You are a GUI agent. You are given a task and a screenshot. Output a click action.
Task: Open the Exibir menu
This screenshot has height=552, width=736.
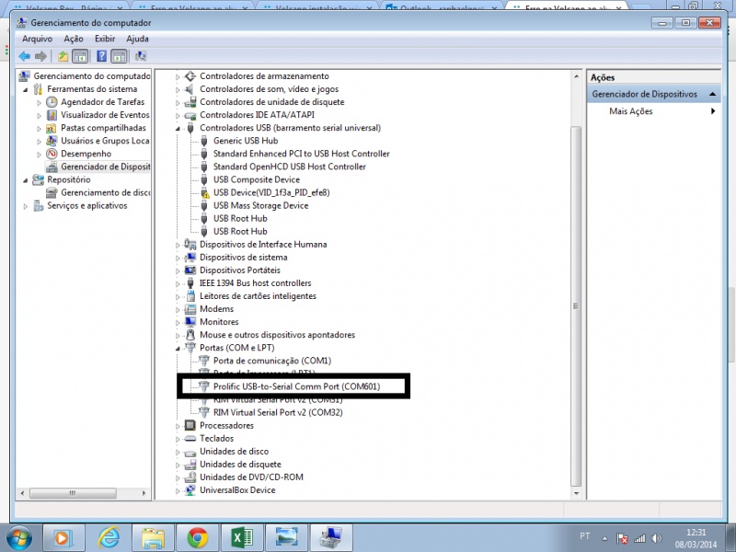pyautogui.click(x=105, y=39)
